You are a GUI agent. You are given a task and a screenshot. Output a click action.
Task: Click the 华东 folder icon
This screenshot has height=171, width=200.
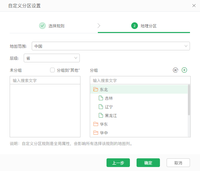pos(96,124)
